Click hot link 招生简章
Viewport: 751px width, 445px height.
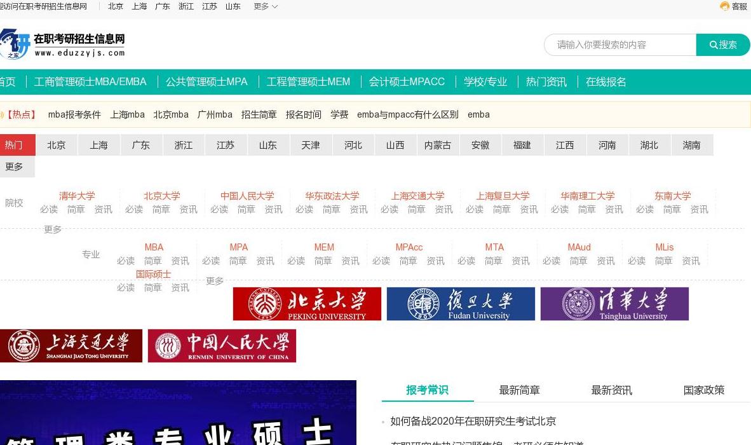(259, 114)
